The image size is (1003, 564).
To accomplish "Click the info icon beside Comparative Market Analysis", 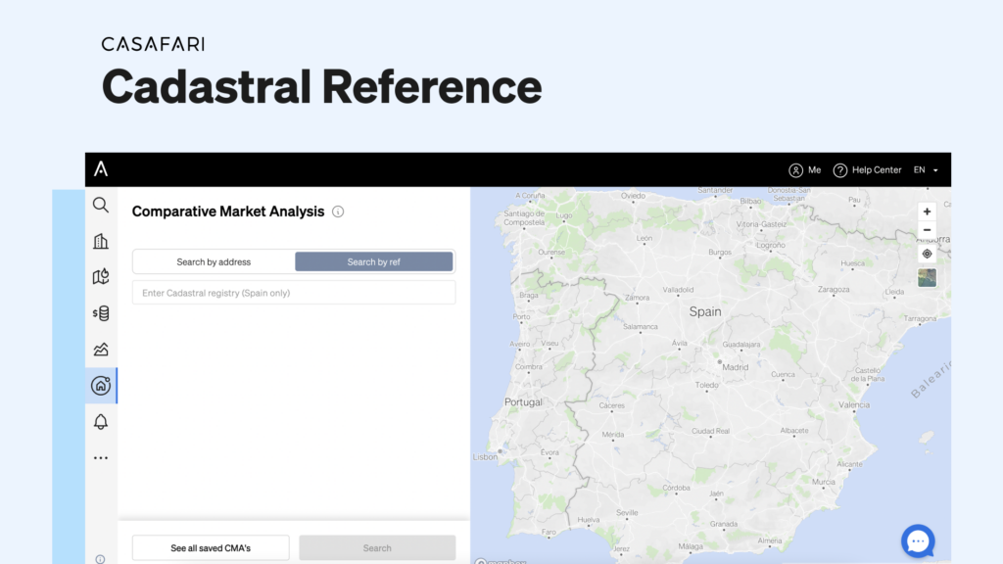I will [338, 211].
